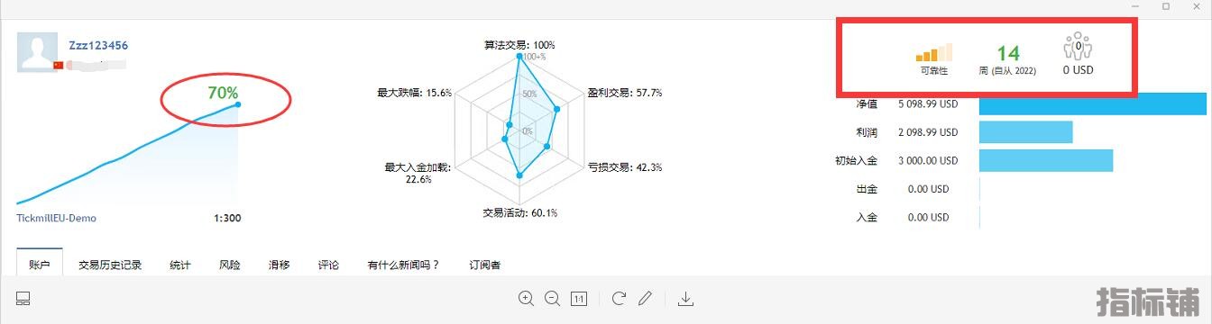
Task: Click the zoom out magnifier icon
Action: click(552, 298)
